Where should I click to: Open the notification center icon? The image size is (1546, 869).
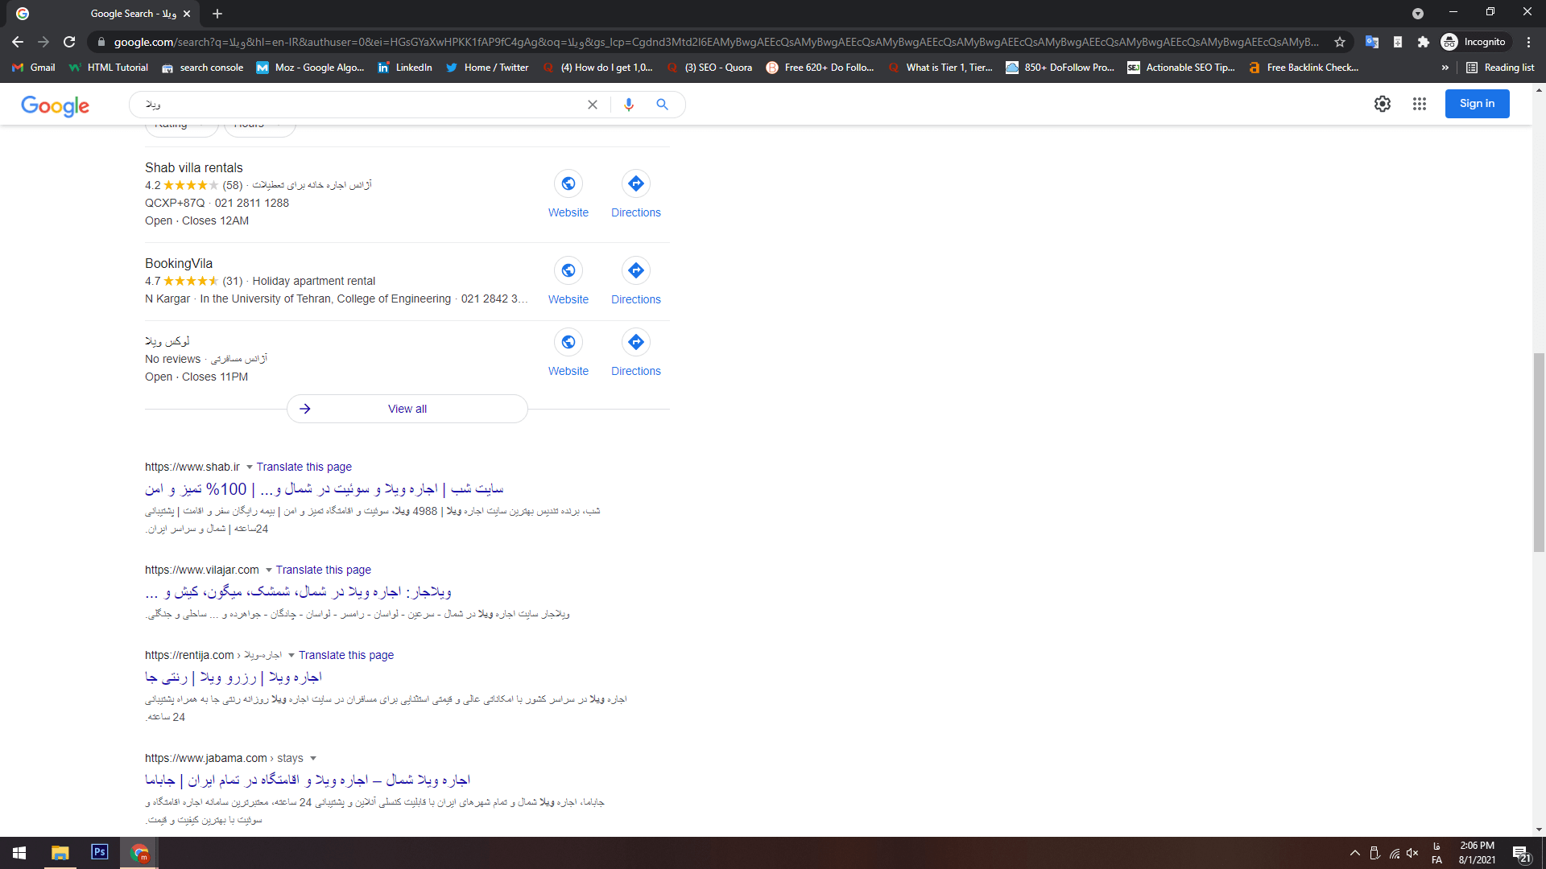1521,853
